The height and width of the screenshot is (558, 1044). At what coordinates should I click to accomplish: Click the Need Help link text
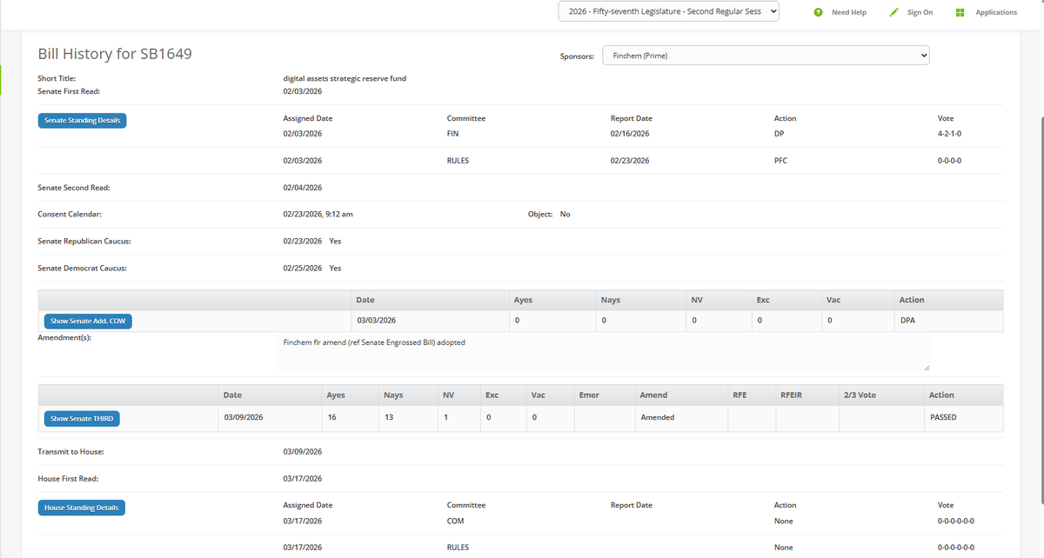pyautogui.click(x=848, y=12)
